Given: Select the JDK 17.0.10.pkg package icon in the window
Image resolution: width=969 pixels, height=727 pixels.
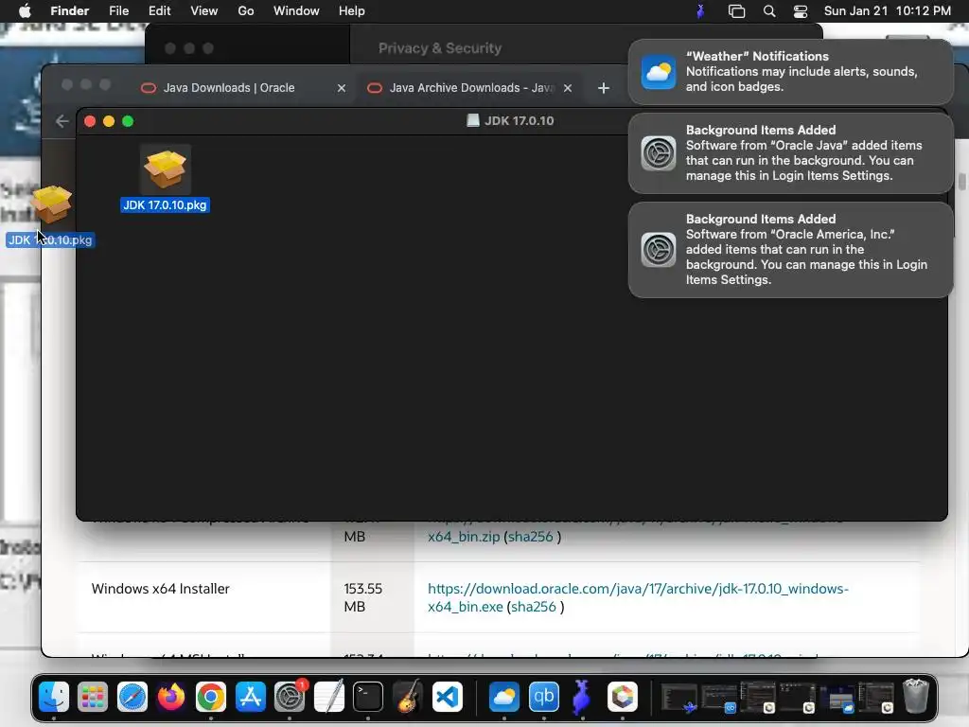Looking at the screenshot, I should [165, 168].
